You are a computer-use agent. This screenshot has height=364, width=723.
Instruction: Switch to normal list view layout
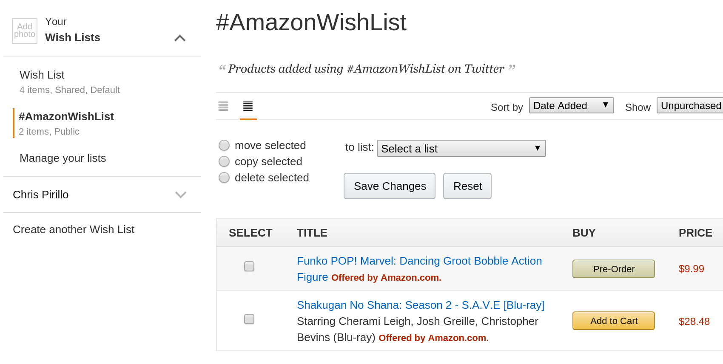(223, 106)
